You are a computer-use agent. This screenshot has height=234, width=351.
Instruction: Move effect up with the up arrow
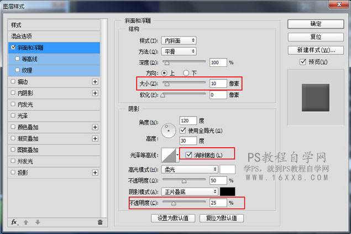[x=26, y=222]
